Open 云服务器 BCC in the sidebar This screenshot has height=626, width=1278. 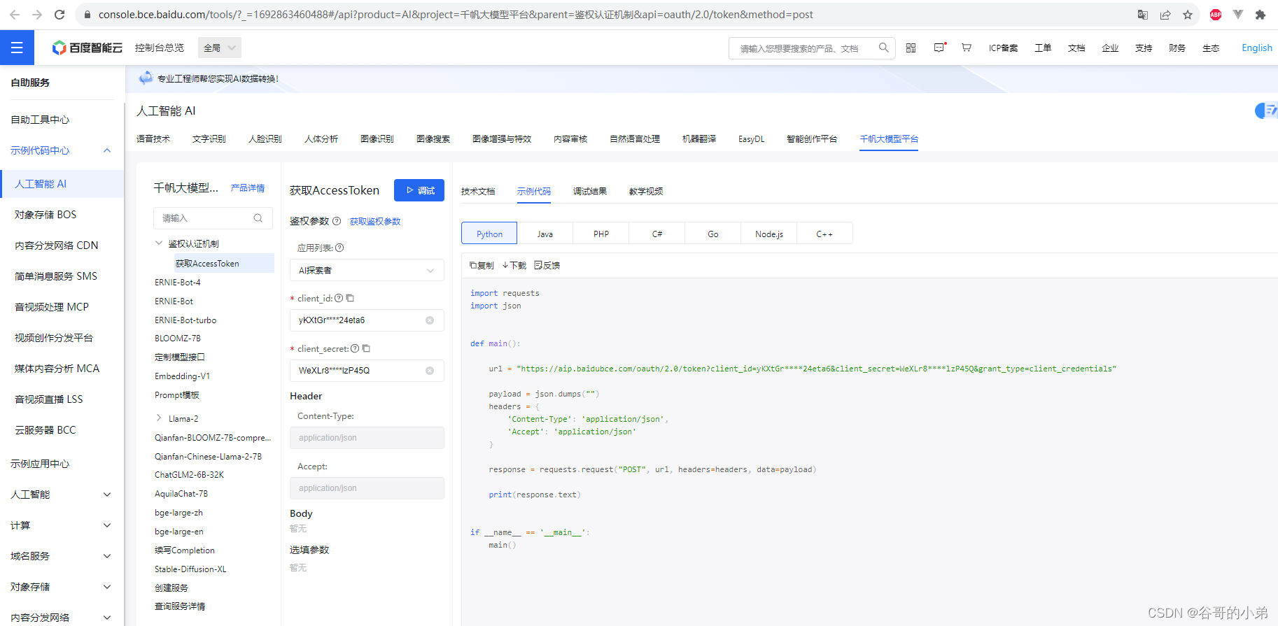[45, 430]
